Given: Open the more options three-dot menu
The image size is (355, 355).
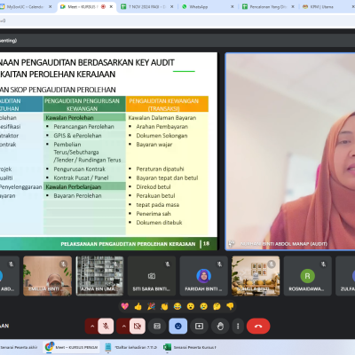Looking at the screenshot, I should coord(238,326).
